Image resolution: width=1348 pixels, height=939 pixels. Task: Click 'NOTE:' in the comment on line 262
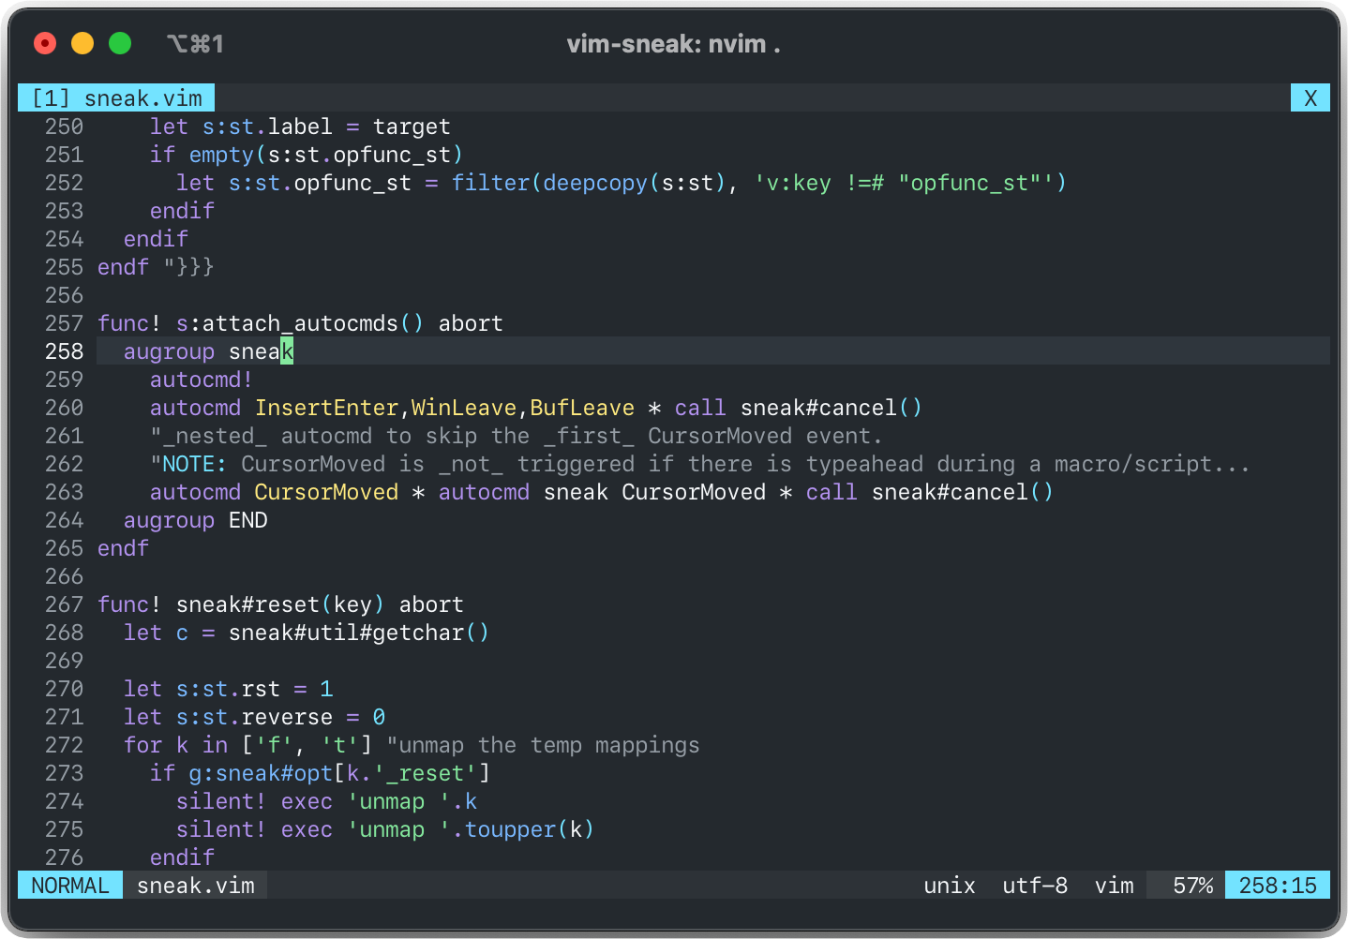tap(195, 464)
